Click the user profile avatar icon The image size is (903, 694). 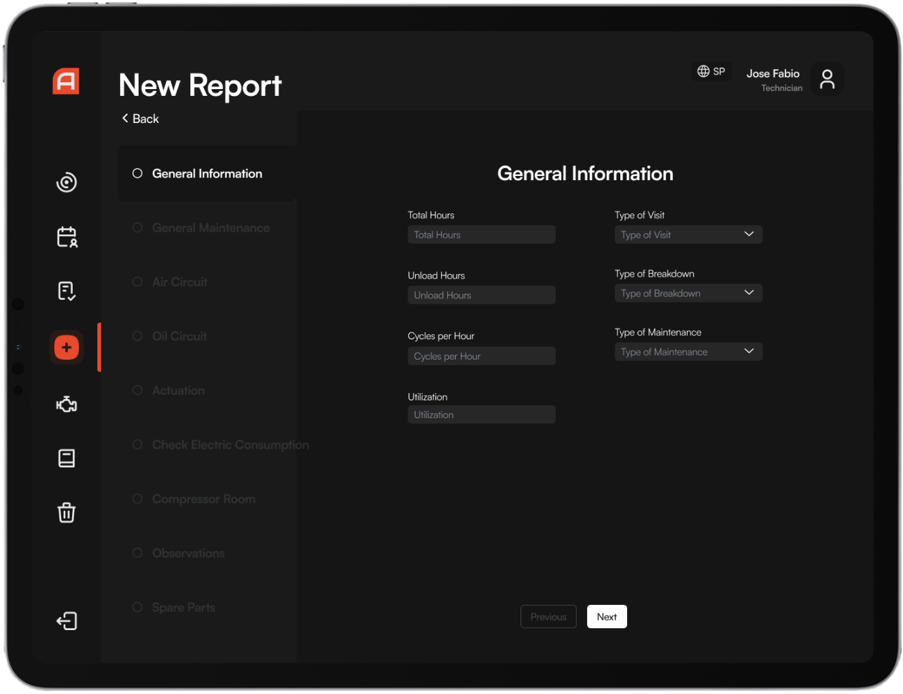pyautogui.click(x=827, y=79)
